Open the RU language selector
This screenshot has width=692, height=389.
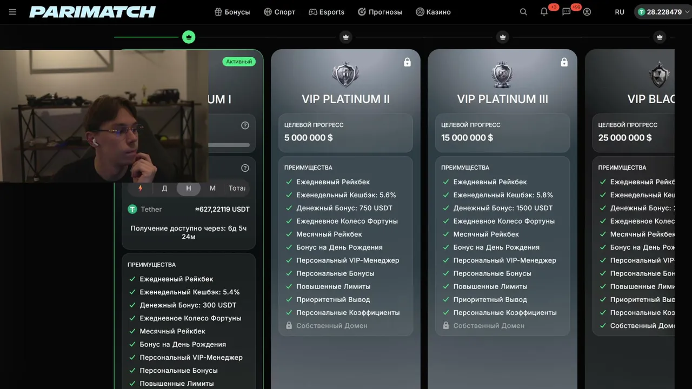[620, 12]
